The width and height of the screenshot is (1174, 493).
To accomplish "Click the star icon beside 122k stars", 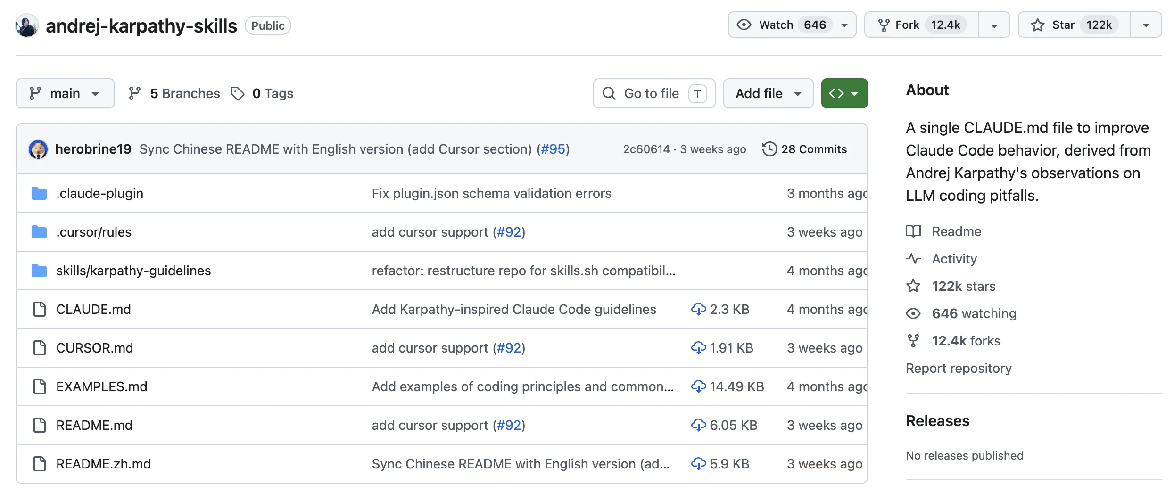I will [x=913, y=286].
